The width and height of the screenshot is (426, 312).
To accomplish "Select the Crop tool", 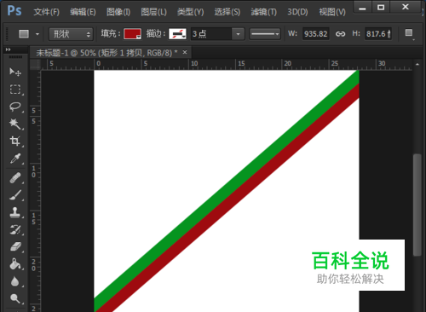I will [15, 141].
